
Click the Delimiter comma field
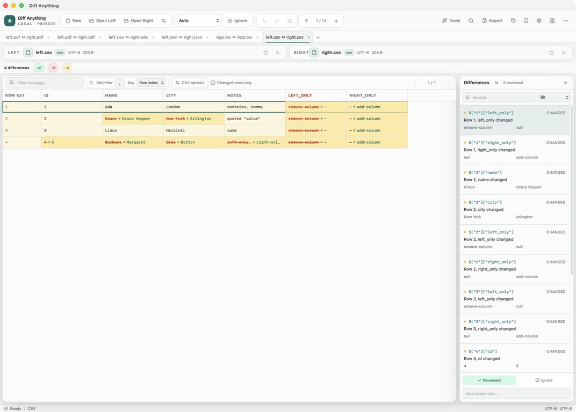(119, 83)
